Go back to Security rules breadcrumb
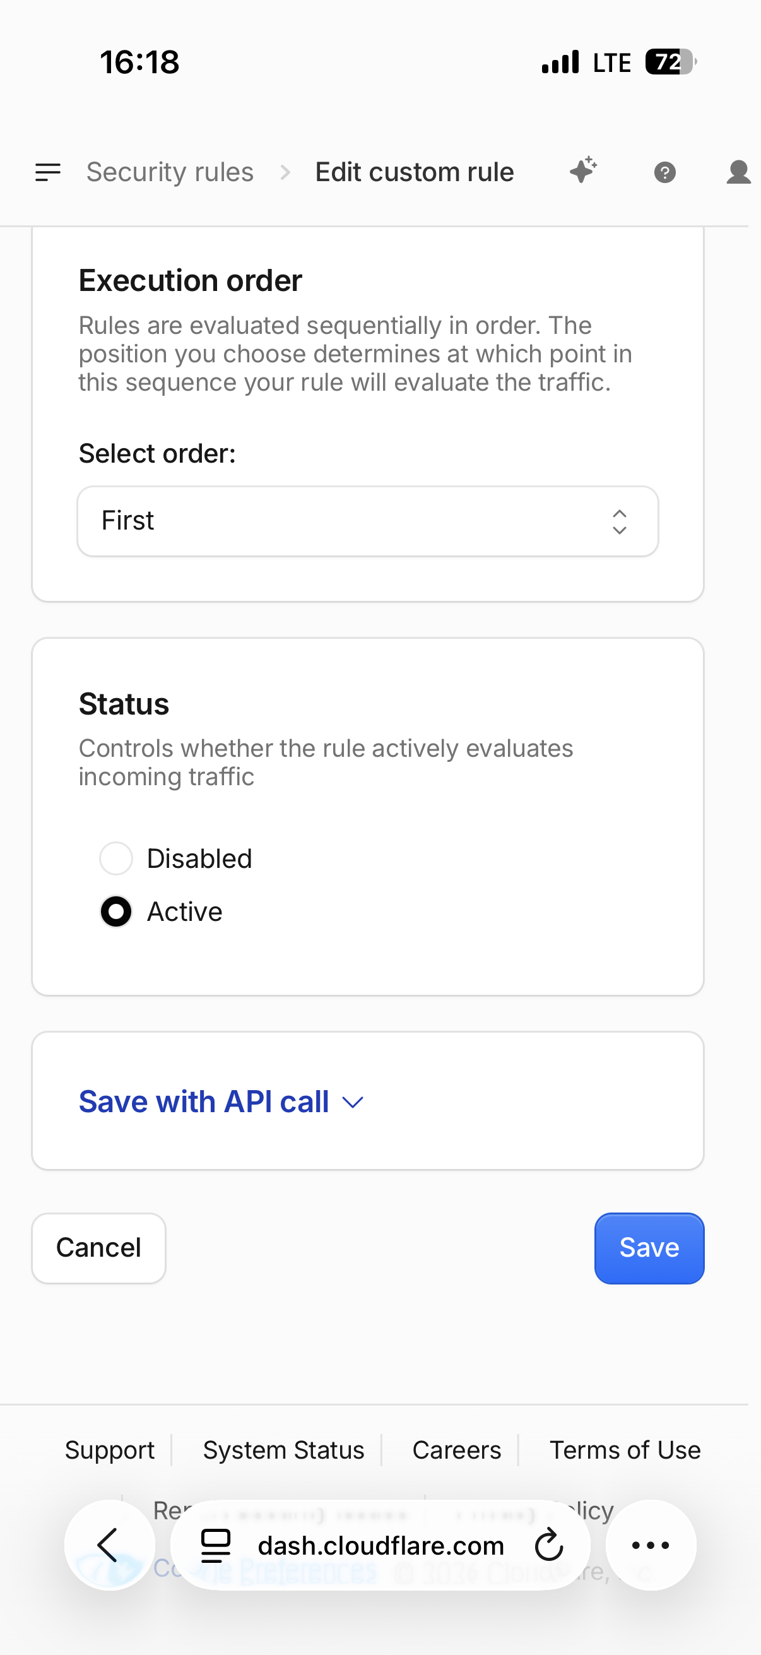This screenshot has width=761, height=1655. point(170,172)
